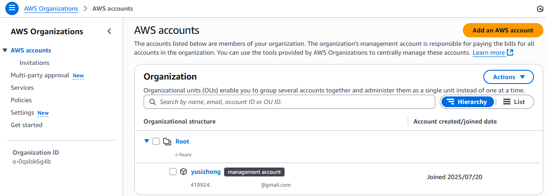The height and width of the screenshot is (196, 546).
Task: Click the Organization ID o-0qslsk6g4b
Action: (x=32, y=161)
